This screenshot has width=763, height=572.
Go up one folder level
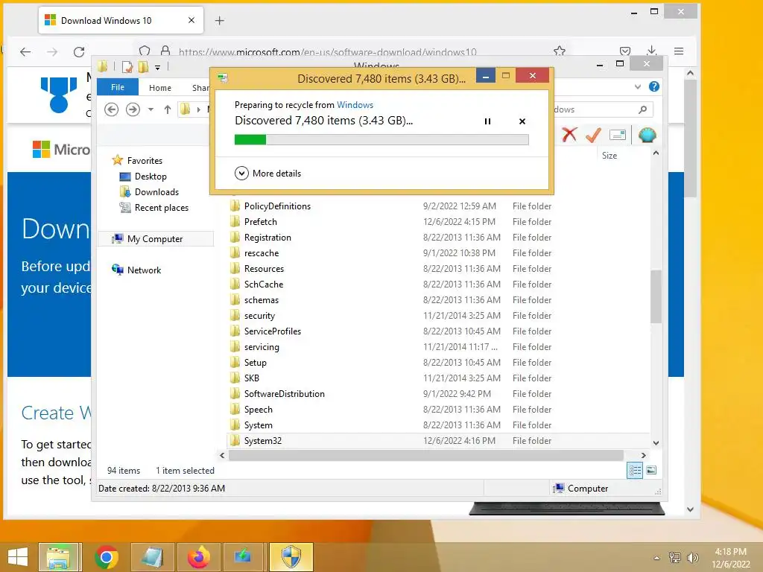click(x=168, y=109)
